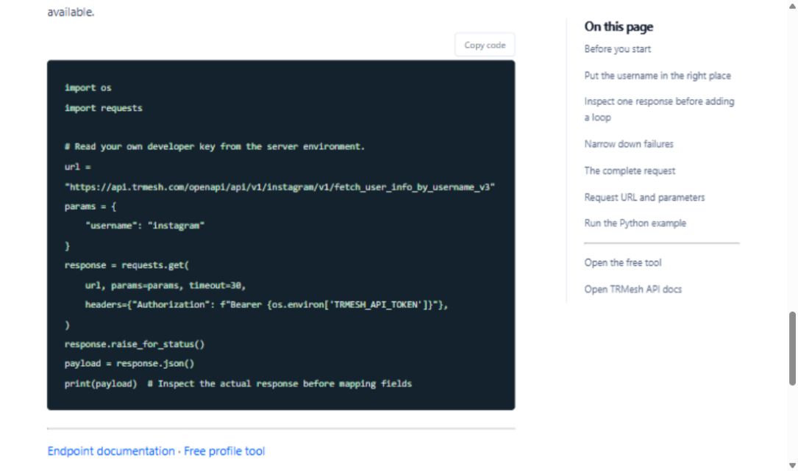798x471 pixels.
Task: Jump to 'Before you start' section
Action: (x=617, y=49)
